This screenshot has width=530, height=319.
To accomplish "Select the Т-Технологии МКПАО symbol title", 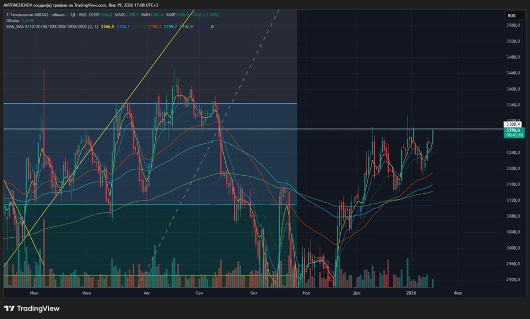I will (x=32, y=15).
